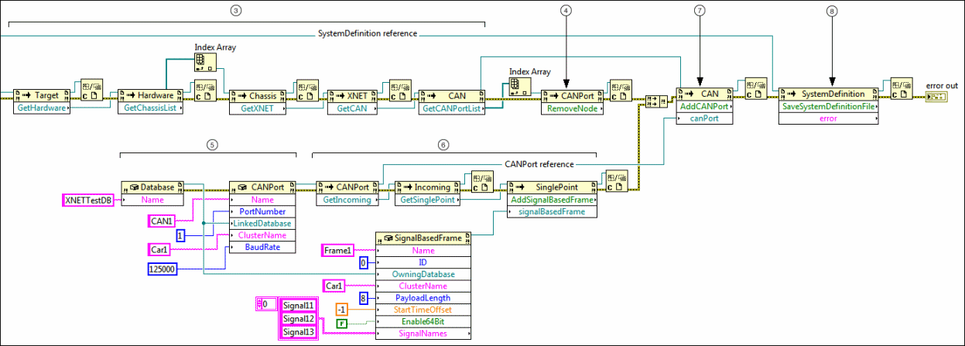This screenshot has width=965, height=346.
Task: Open the GetHardware method selector
Action: 41,108
